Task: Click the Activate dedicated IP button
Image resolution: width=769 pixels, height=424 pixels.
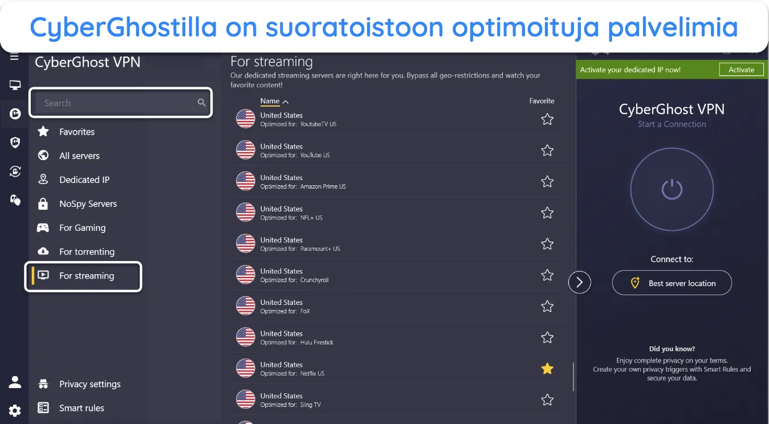Action: pos(741,70)
